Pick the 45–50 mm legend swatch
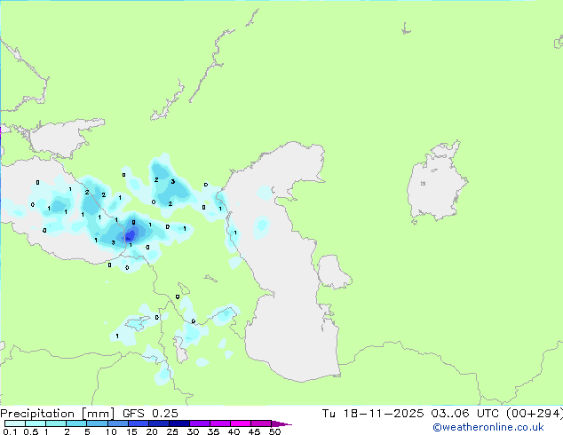 pyautogui.click(x=261, y=423)
